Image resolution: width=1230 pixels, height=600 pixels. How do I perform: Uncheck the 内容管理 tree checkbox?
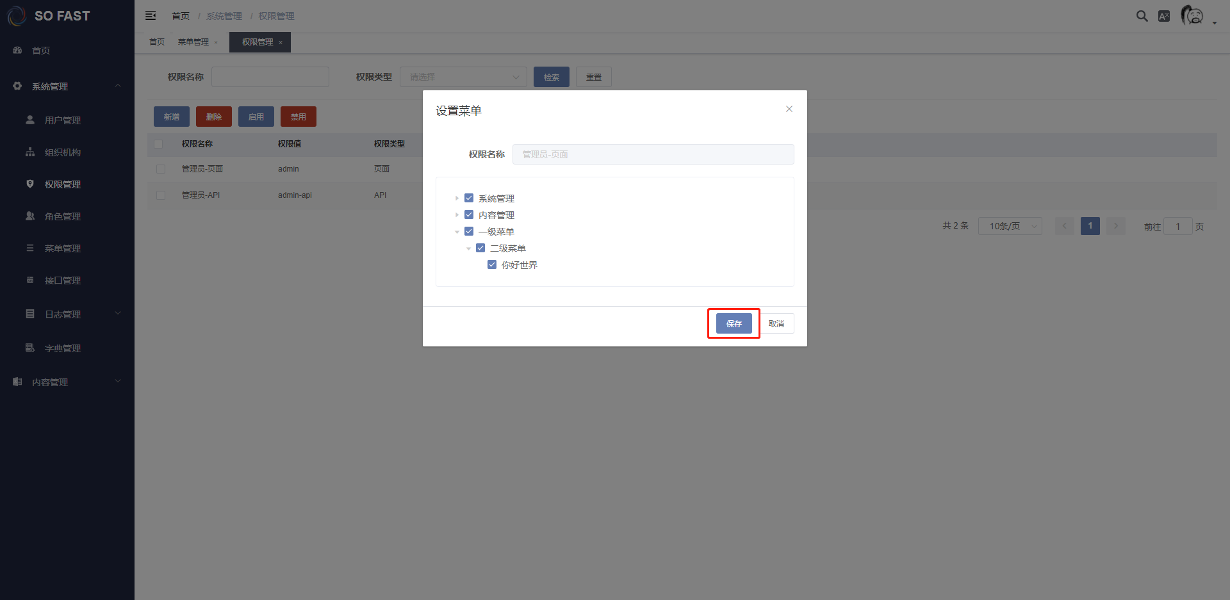pyautogui.click(x=469, y=215)
